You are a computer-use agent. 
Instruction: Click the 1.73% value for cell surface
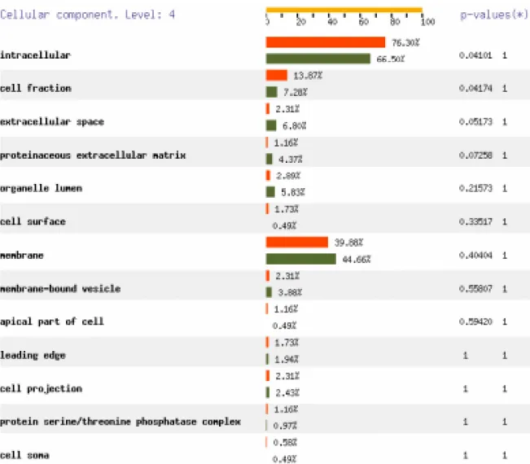[x=287, y=209]
